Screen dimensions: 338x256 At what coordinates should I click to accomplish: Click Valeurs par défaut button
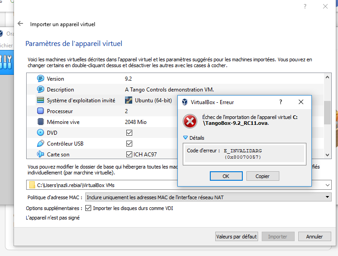[x=236, y=237]
